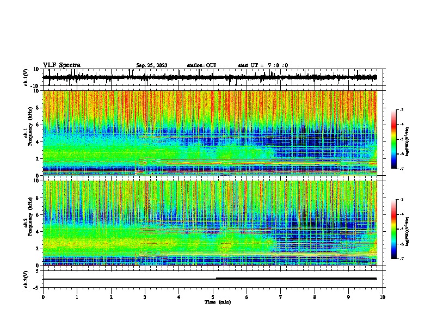Click the ch.1 colorbar 'log(PSD)(V²/Hz)' label
This screenshot has width=431, height=333.
pyautogui.click(x=408, y=142)
